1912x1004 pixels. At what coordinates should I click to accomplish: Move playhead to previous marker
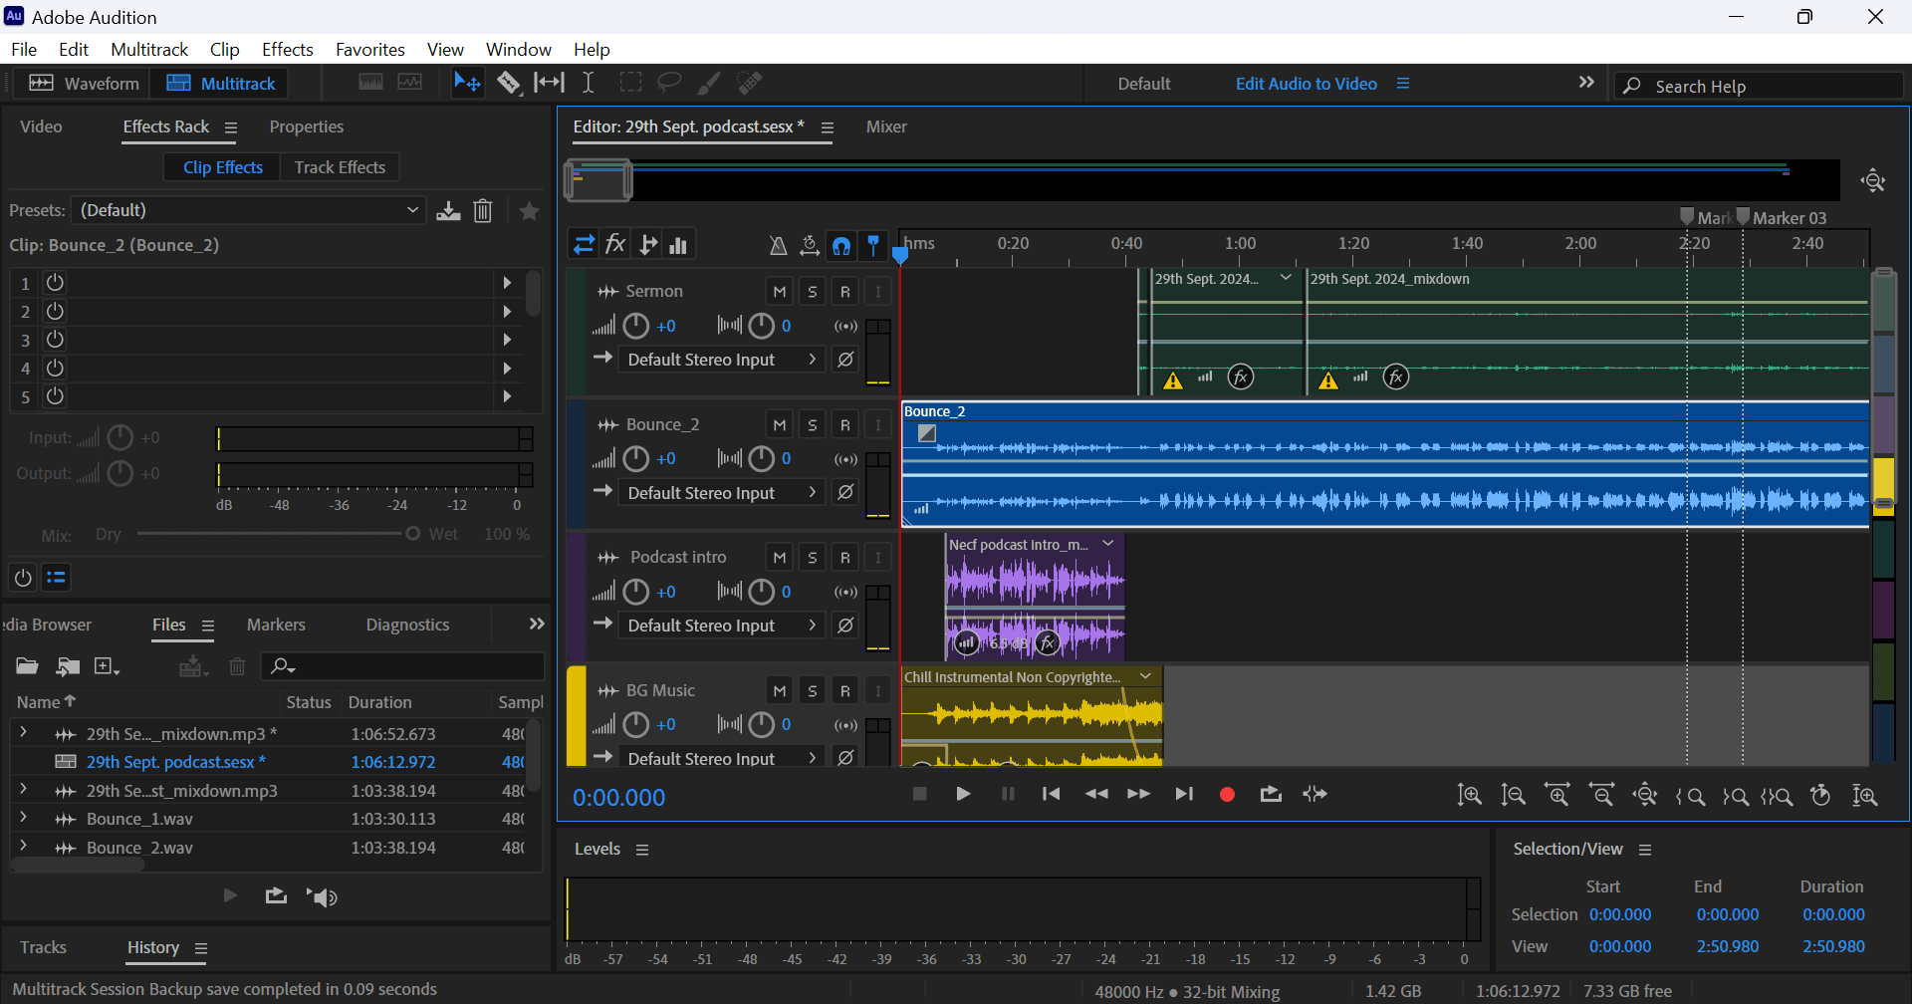coord(1051,794)
